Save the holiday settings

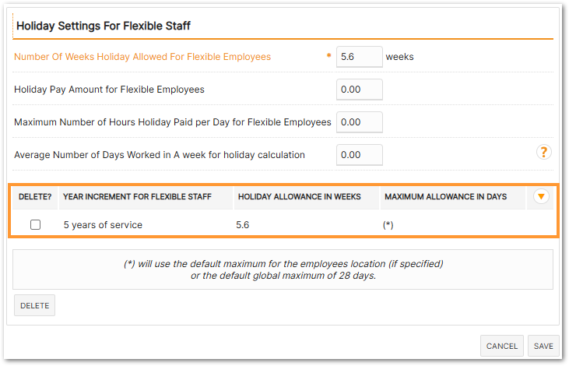coord(543,346)
